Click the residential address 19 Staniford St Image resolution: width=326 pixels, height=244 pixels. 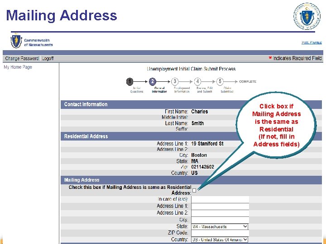(x=207, y=144)
